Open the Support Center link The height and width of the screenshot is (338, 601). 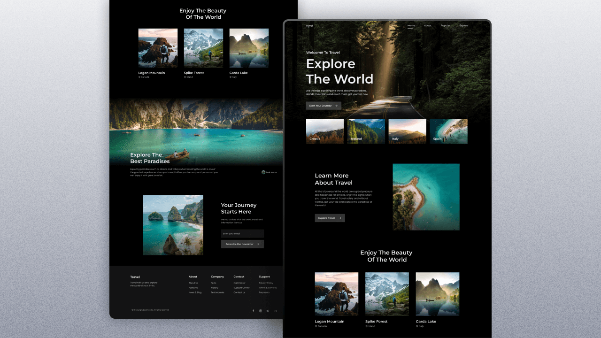pyautogui.click(x=241, y=287)
